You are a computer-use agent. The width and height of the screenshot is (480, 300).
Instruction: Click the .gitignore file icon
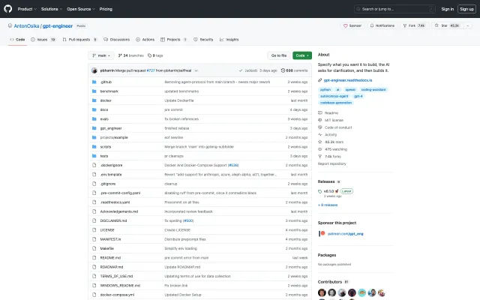(94, 184)
